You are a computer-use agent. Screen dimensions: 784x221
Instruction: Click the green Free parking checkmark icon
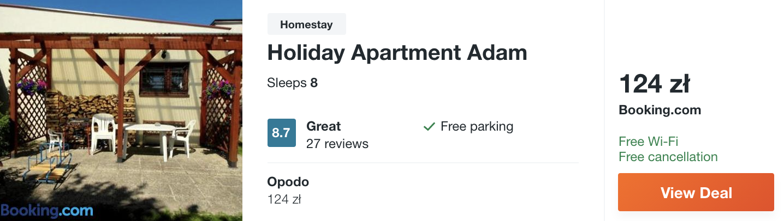[429, 127]
